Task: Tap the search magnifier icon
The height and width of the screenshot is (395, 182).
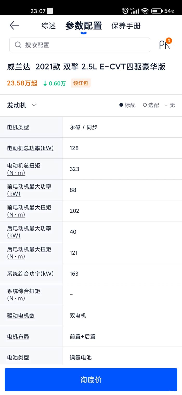Action: 18,45
